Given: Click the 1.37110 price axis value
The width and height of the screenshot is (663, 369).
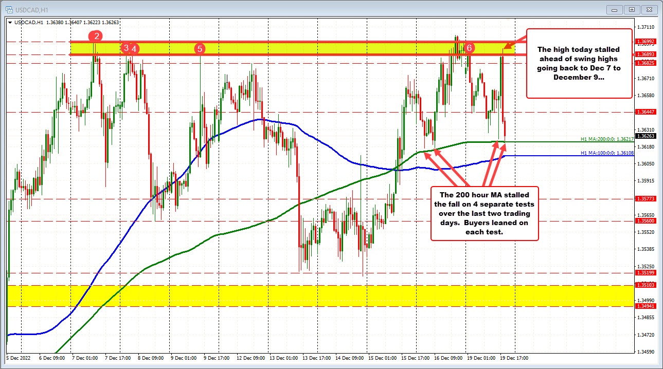Looking at the screenshot, I should pos(646,27).
